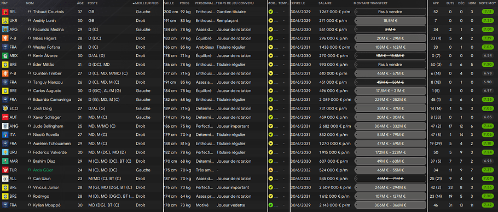Click 7.11 rating badge for Courtois
Image resolution: width=498 pixels, height=212 pixels.
point(488,12)
